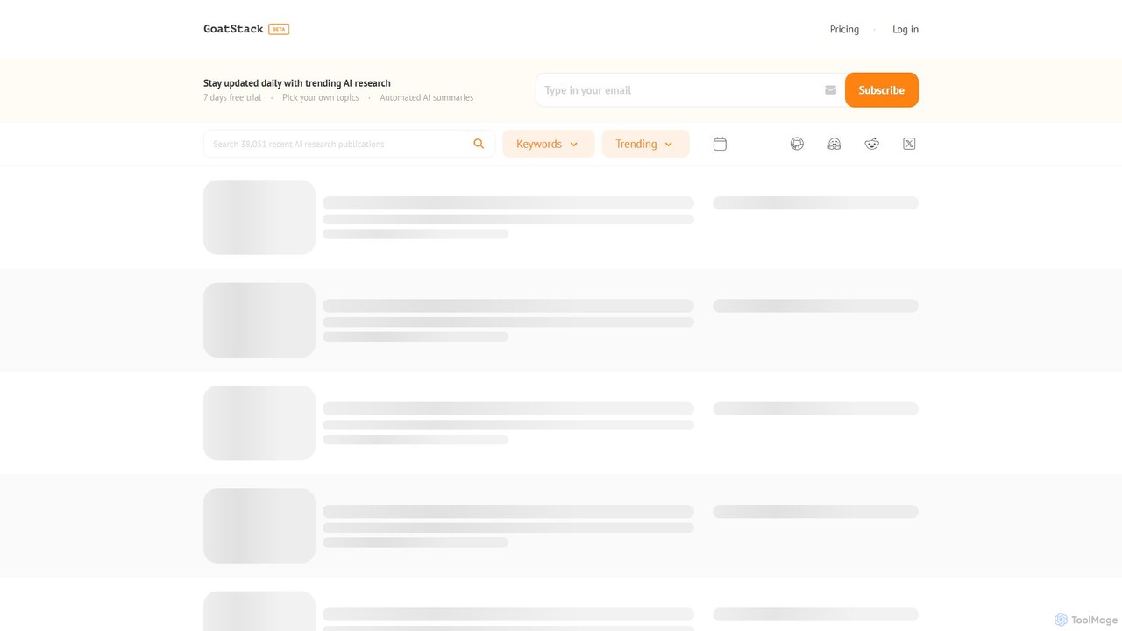1122x631 pixels.
Task: Click the 'Pick your own topics' text
Action: [x=321, y=97]
